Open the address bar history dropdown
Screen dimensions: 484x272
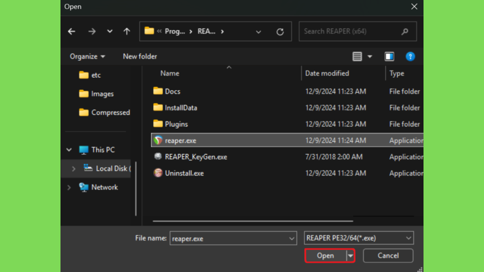(259, 32)
